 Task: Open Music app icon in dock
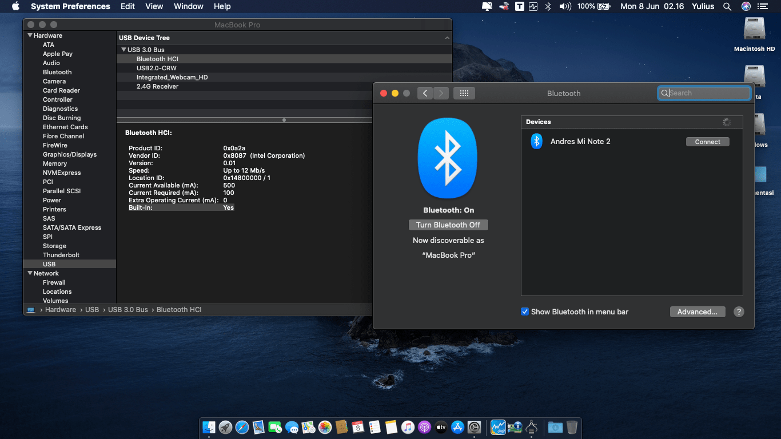[408, 427]
